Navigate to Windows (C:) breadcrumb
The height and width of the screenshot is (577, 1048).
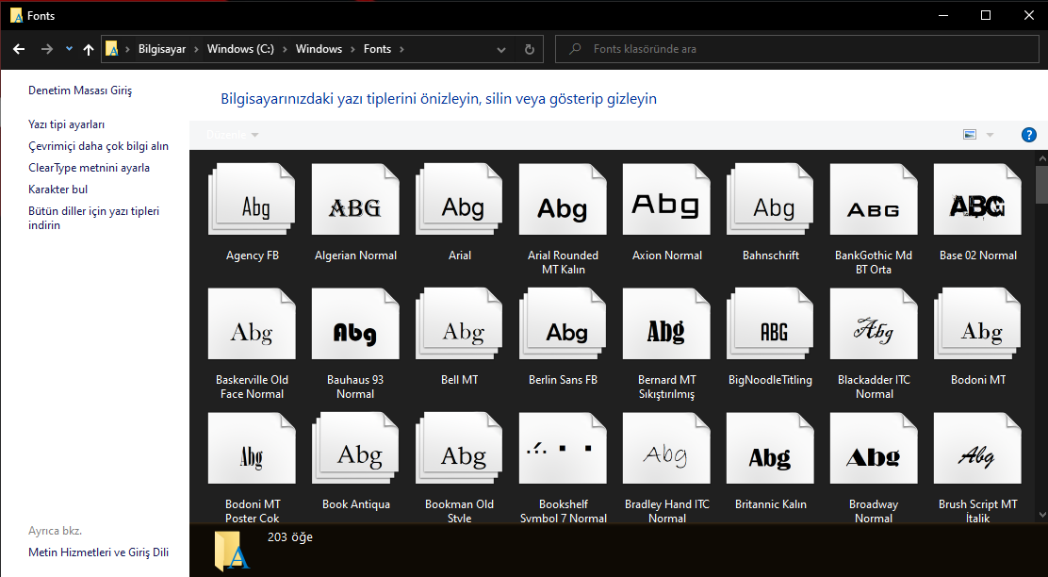[240, 49]
